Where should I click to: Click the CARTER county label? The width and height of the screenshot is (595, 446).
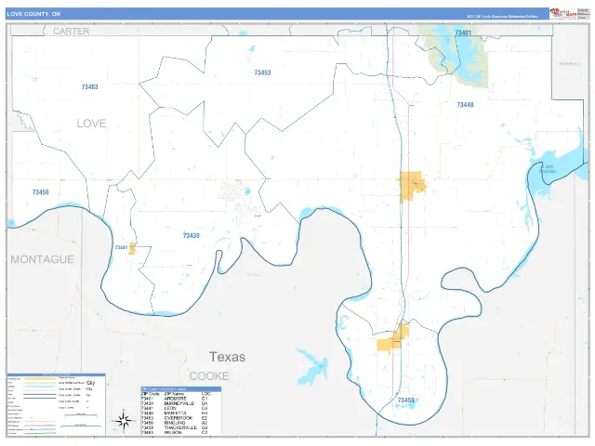tap(72, 31)
